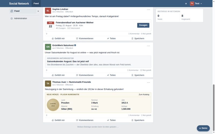This screenshot has height=134, width=215.
Task: Click the TU user avatar in header
Action: coord(192,3)
